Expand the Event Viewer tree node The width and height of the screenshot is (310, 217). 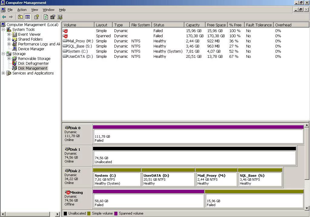click(x=9, y=35)
